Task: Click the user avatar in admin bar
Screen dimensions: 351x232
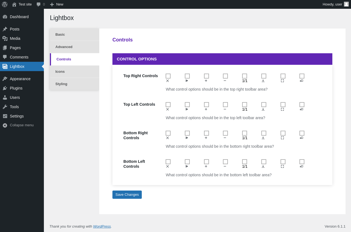Action: [x=346, y=4]
